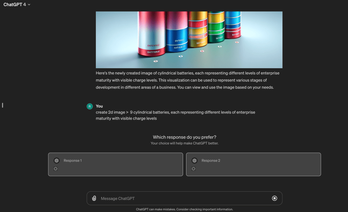Click the 'Which response do you prefer?' heading
The width and height of the screenshot is (348, 212).
click(184, 137)
